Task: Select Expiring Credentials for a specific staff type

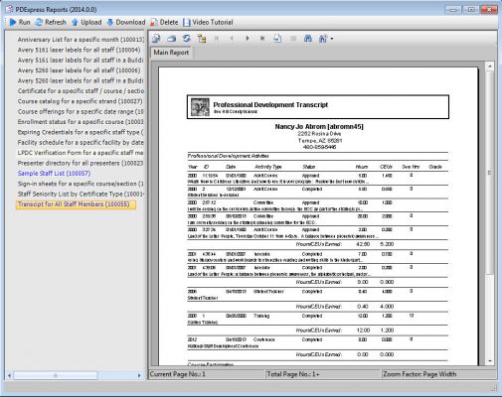Action: click(x=81, y=132)
